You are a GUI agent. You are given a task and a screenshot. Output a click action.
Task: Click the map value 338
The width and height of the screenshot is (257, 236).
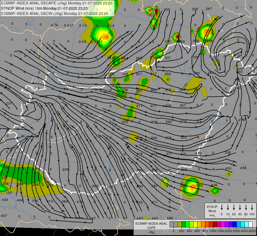tap(228, 152)
